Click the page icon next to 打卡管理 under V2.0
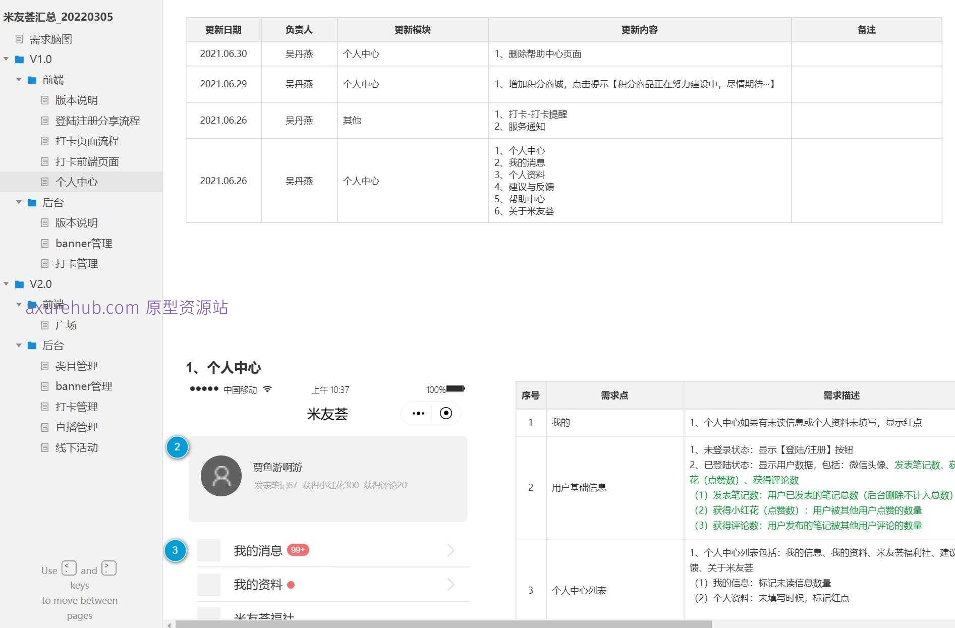The image size is (955, 628). [44, 407]
